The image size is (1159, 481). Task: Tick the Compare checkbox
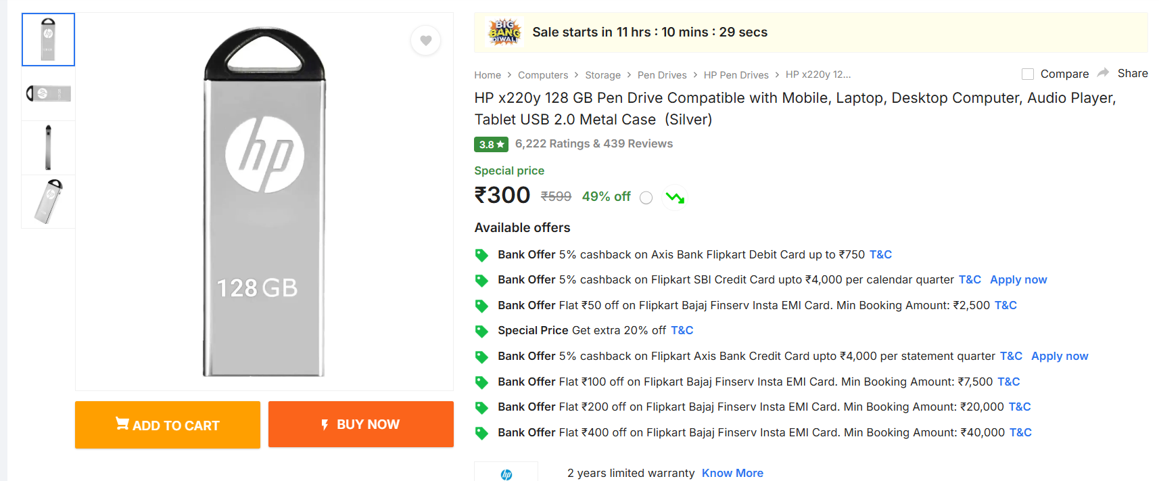(x=1028, y=74)
